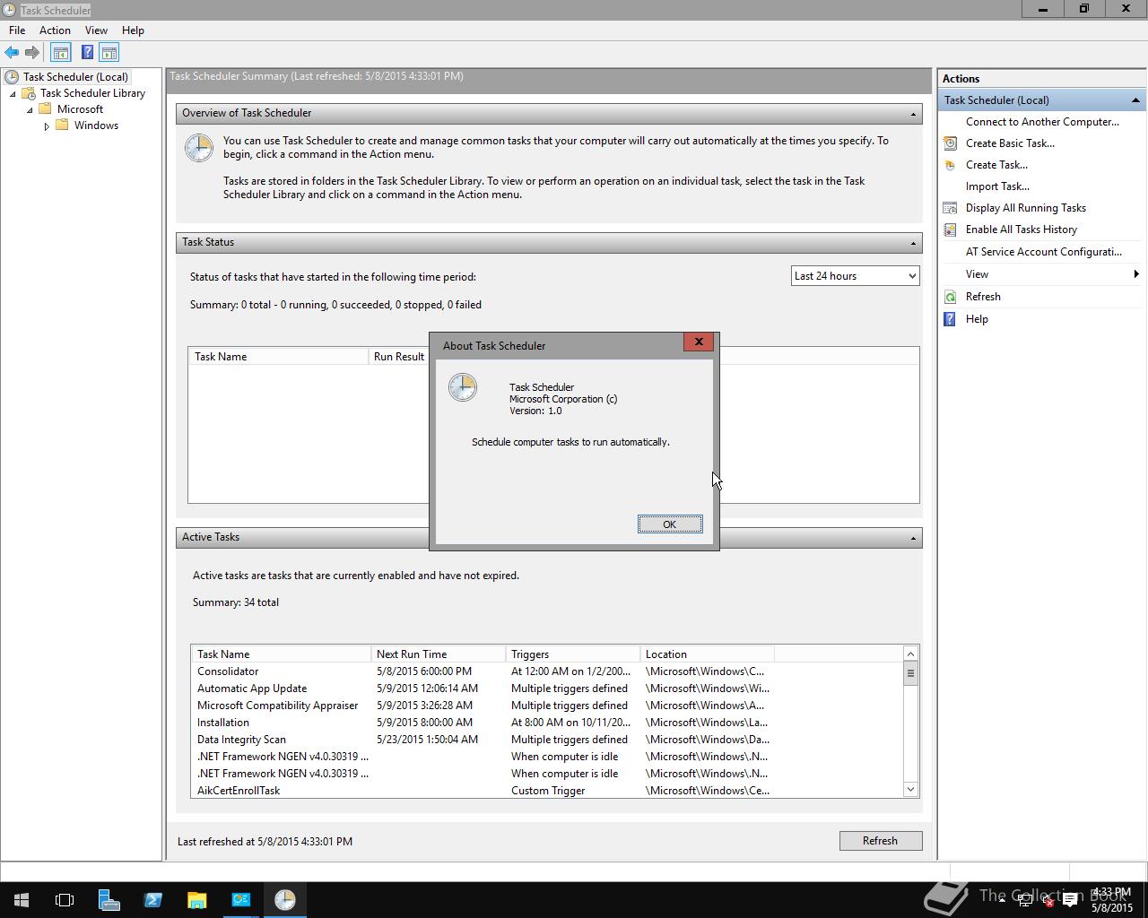
Task: Click the blue Help toolbar icon
Action: point(87,53)
